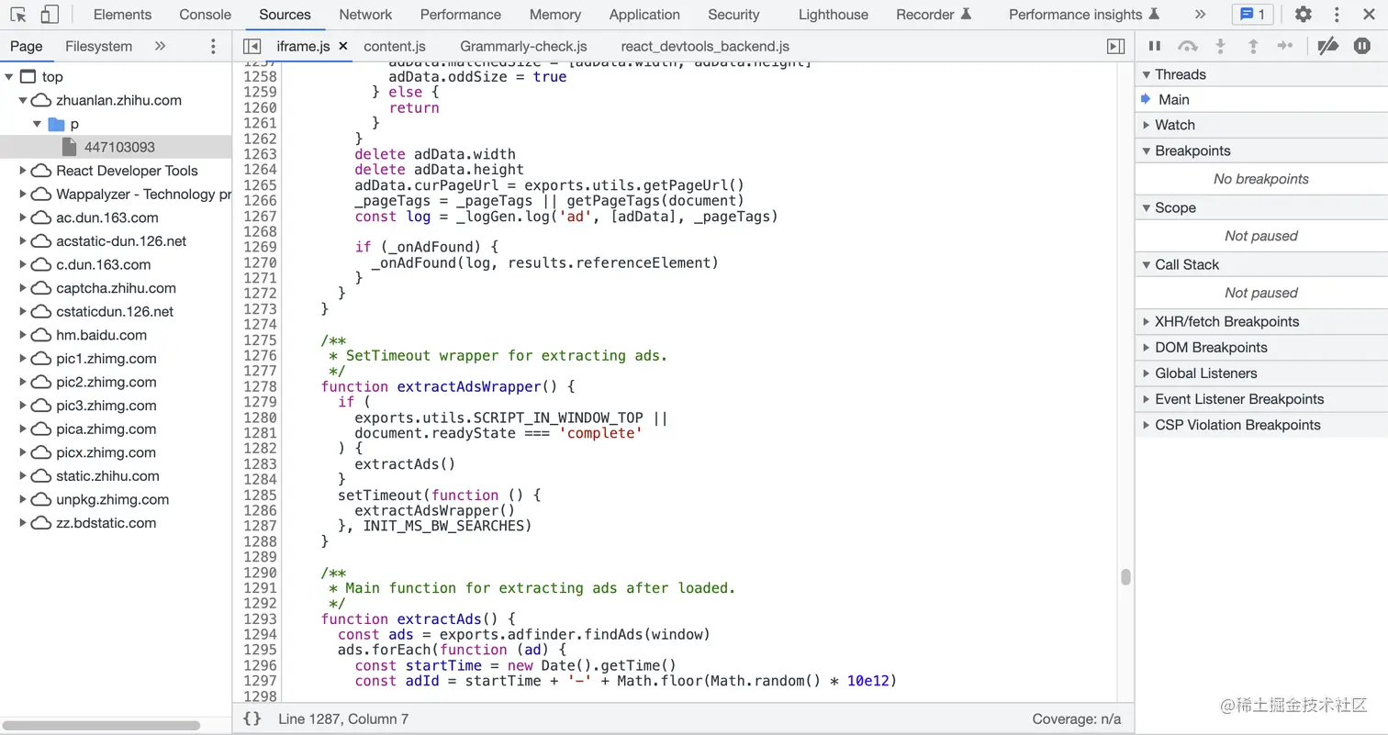Open DevTools settings gear

[1303, 15]
